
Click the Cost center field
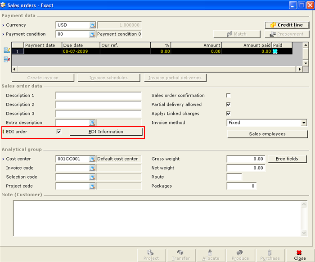point(72,159)
